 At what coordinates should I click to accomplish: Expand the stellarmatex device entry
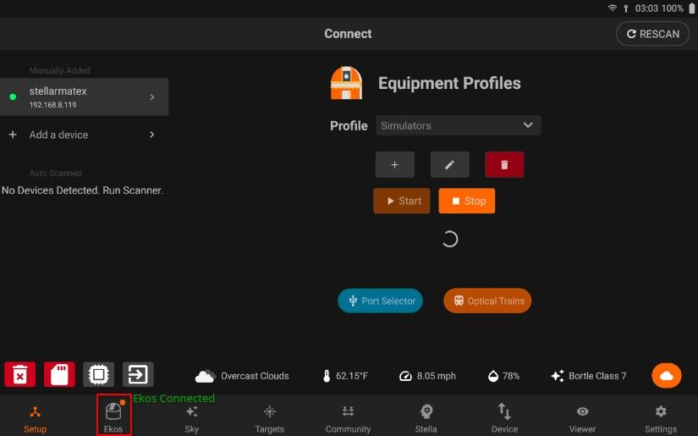click(x=84, y=97)
